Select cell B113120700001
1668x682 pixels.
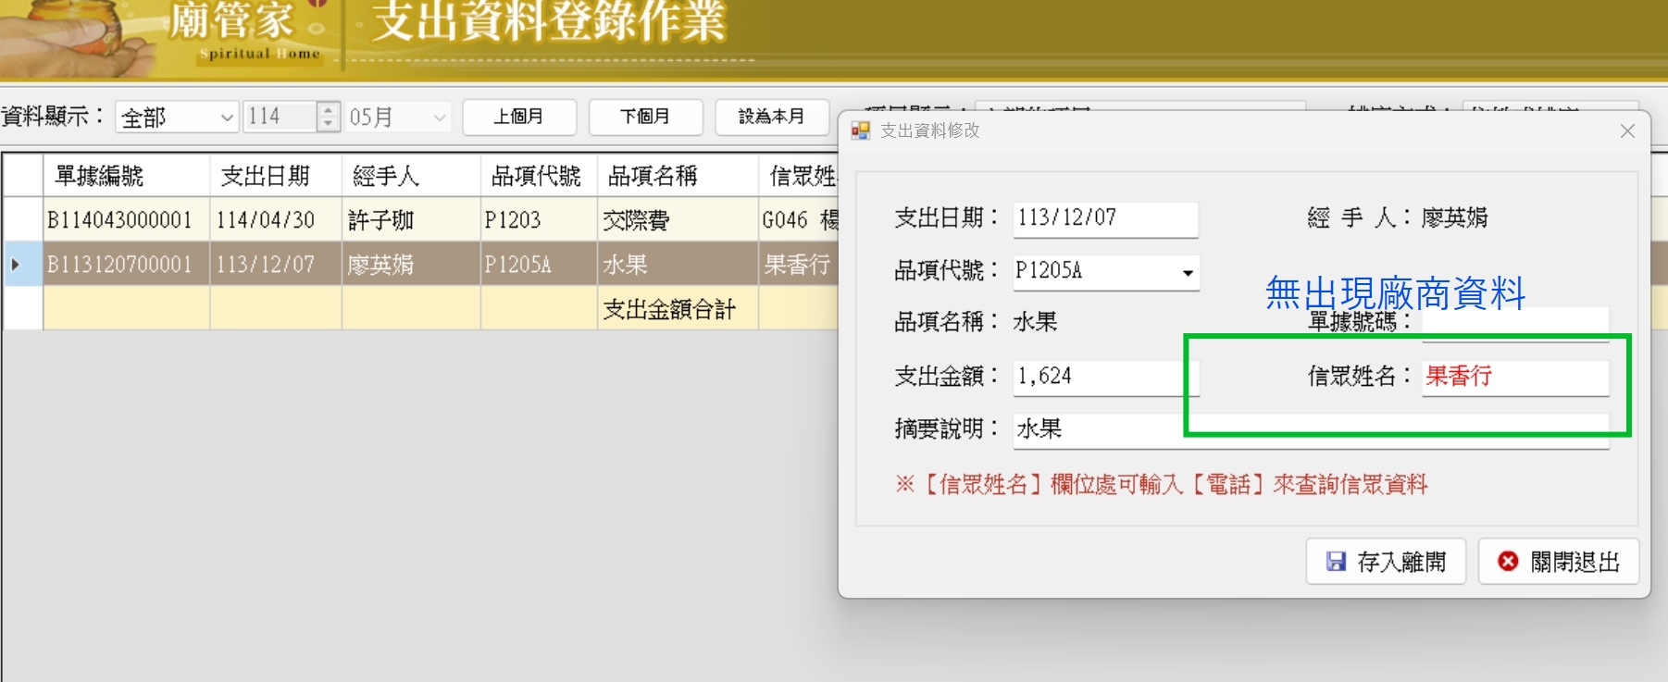(x=126, y=265)
